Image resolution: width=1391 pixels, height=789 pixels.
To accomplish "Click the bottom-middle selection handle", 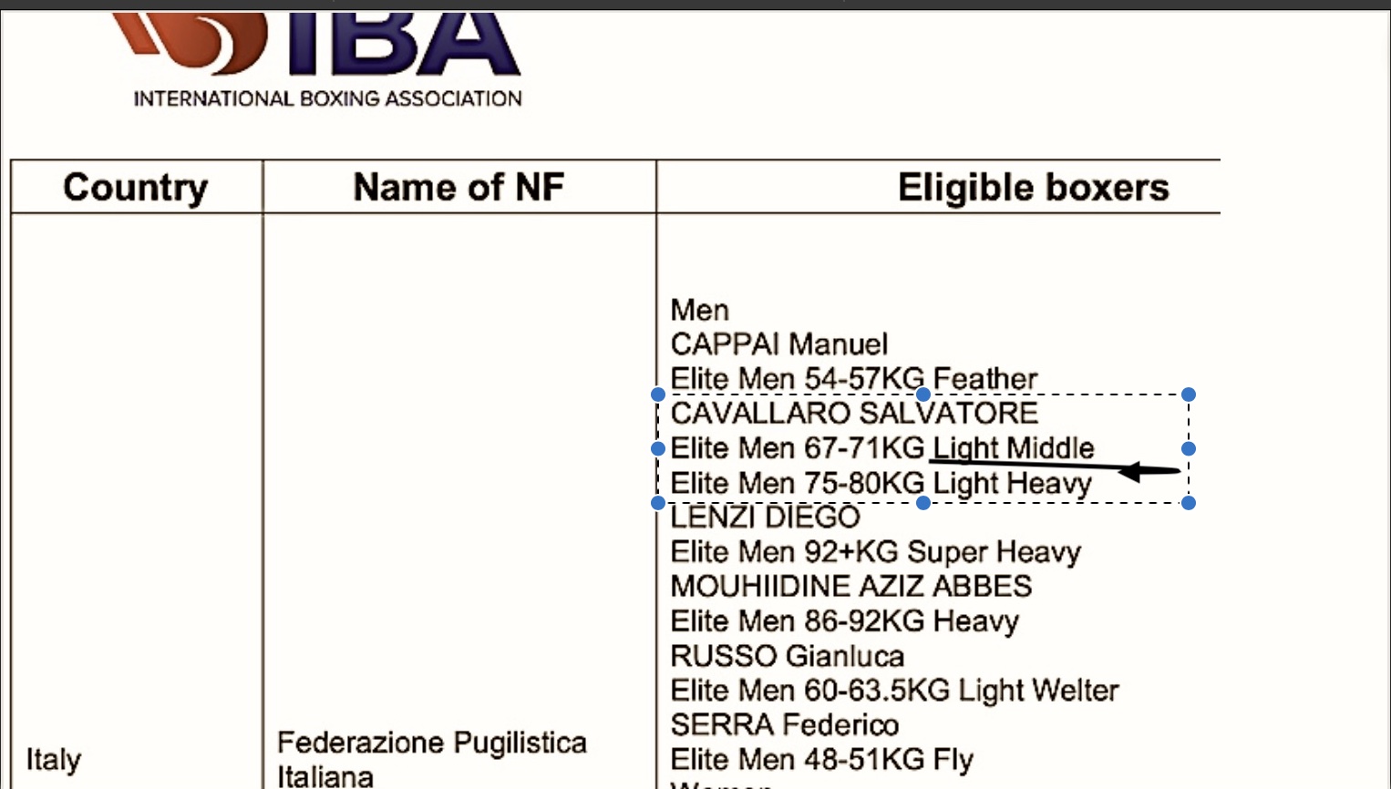I will click(x=923, y=503).
